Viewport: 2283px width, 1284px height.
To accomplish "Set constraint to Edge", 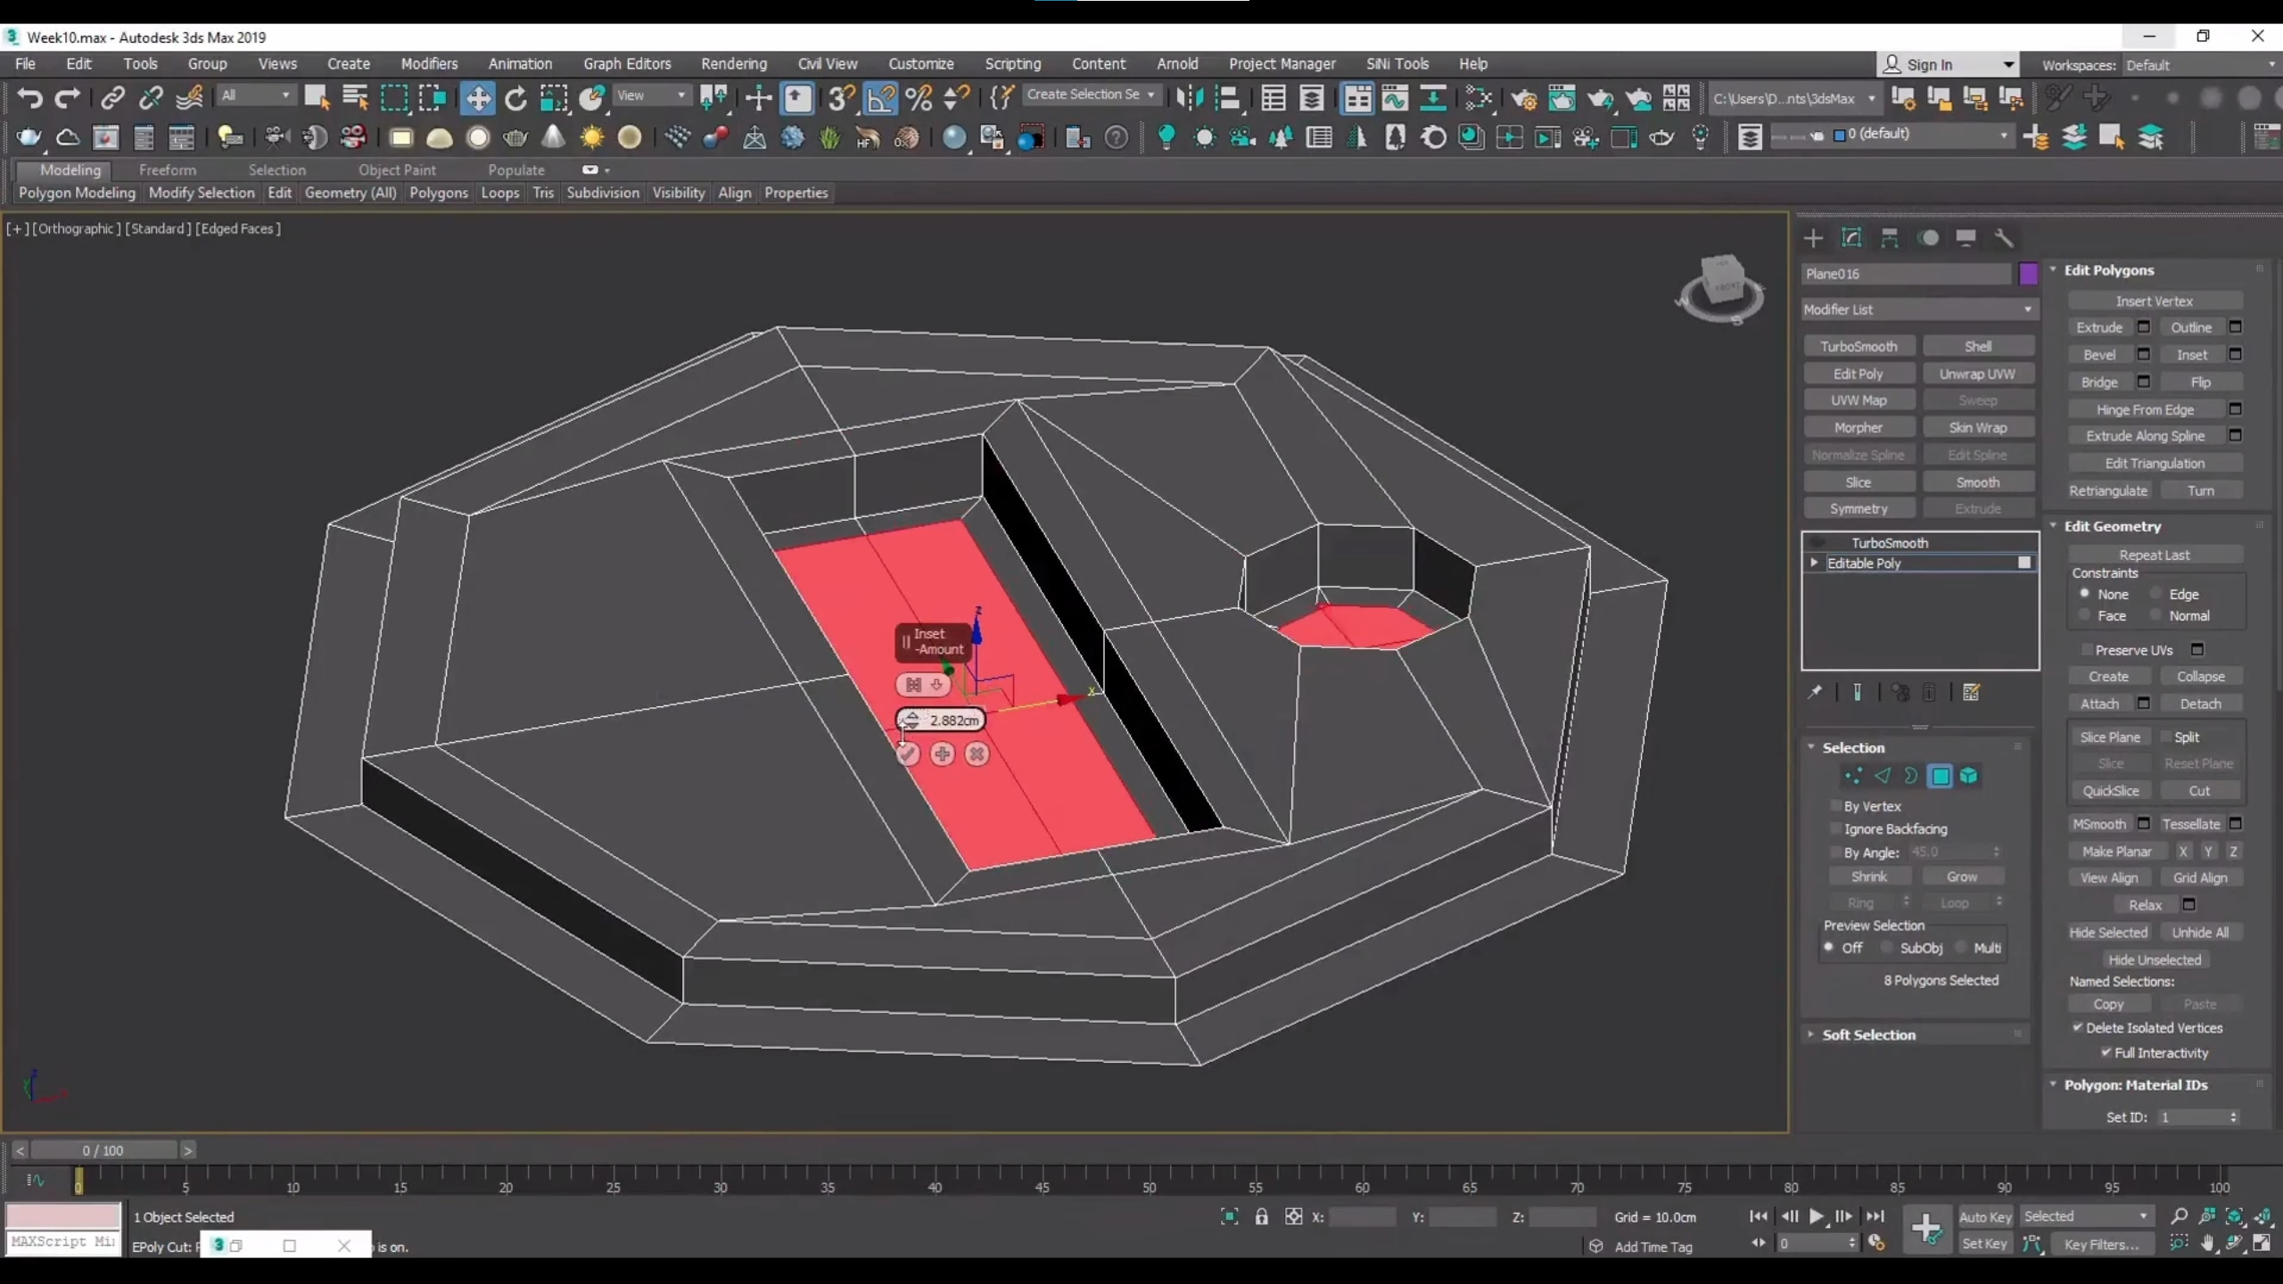I will [x=2157, y=594].
